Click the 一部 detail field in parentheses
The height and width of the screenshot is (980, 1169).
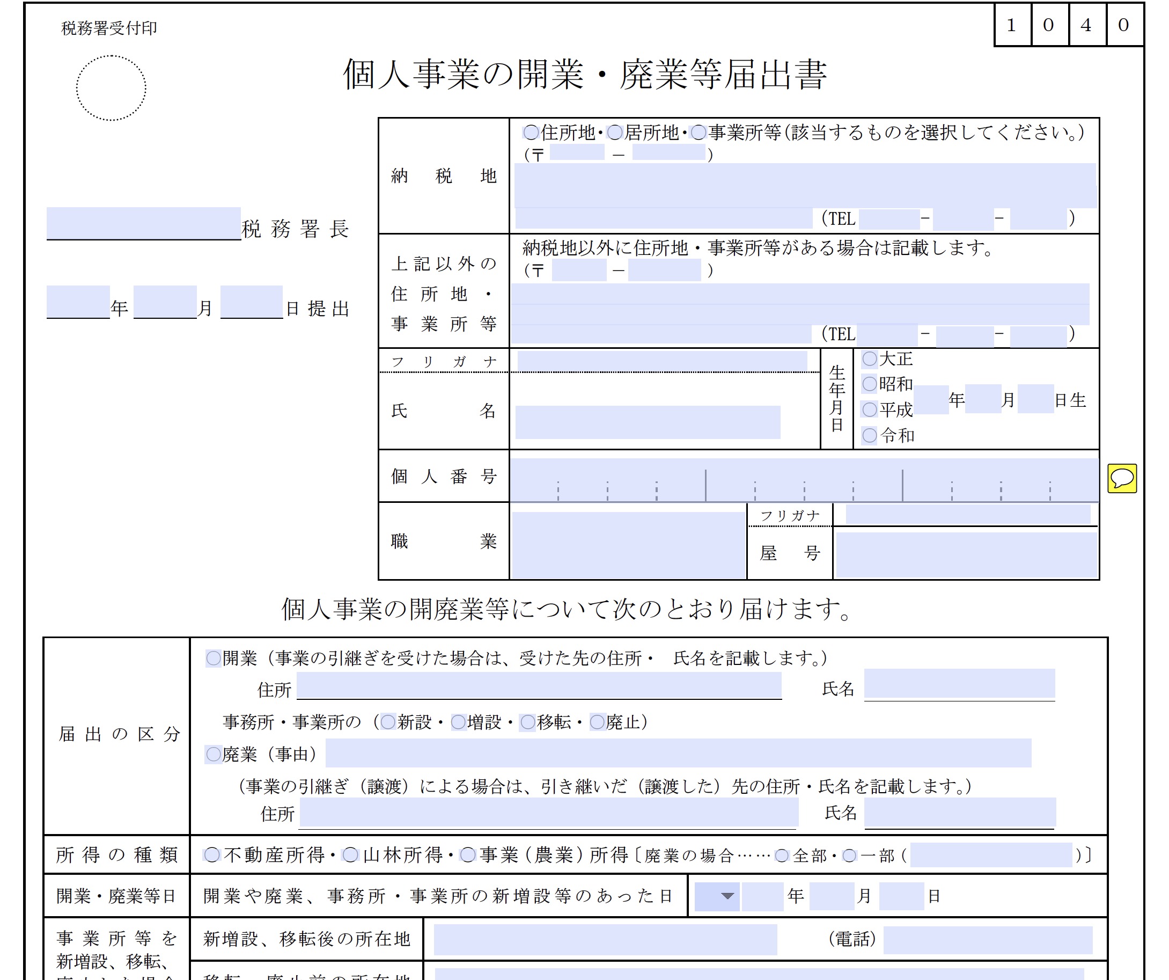pos(991,855)
